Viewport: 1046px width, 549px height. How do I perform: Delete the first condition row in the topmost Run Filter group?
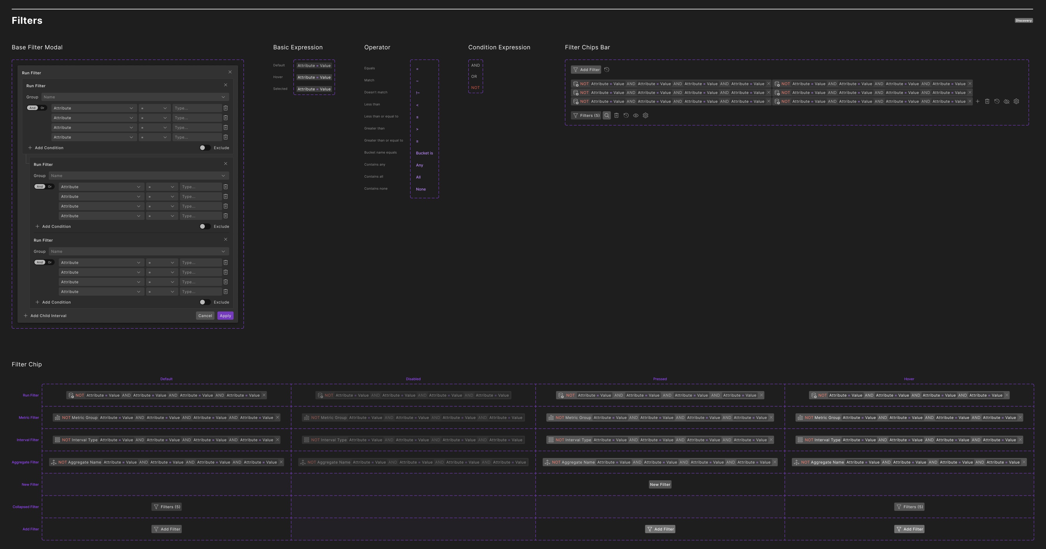coord(226,108)
